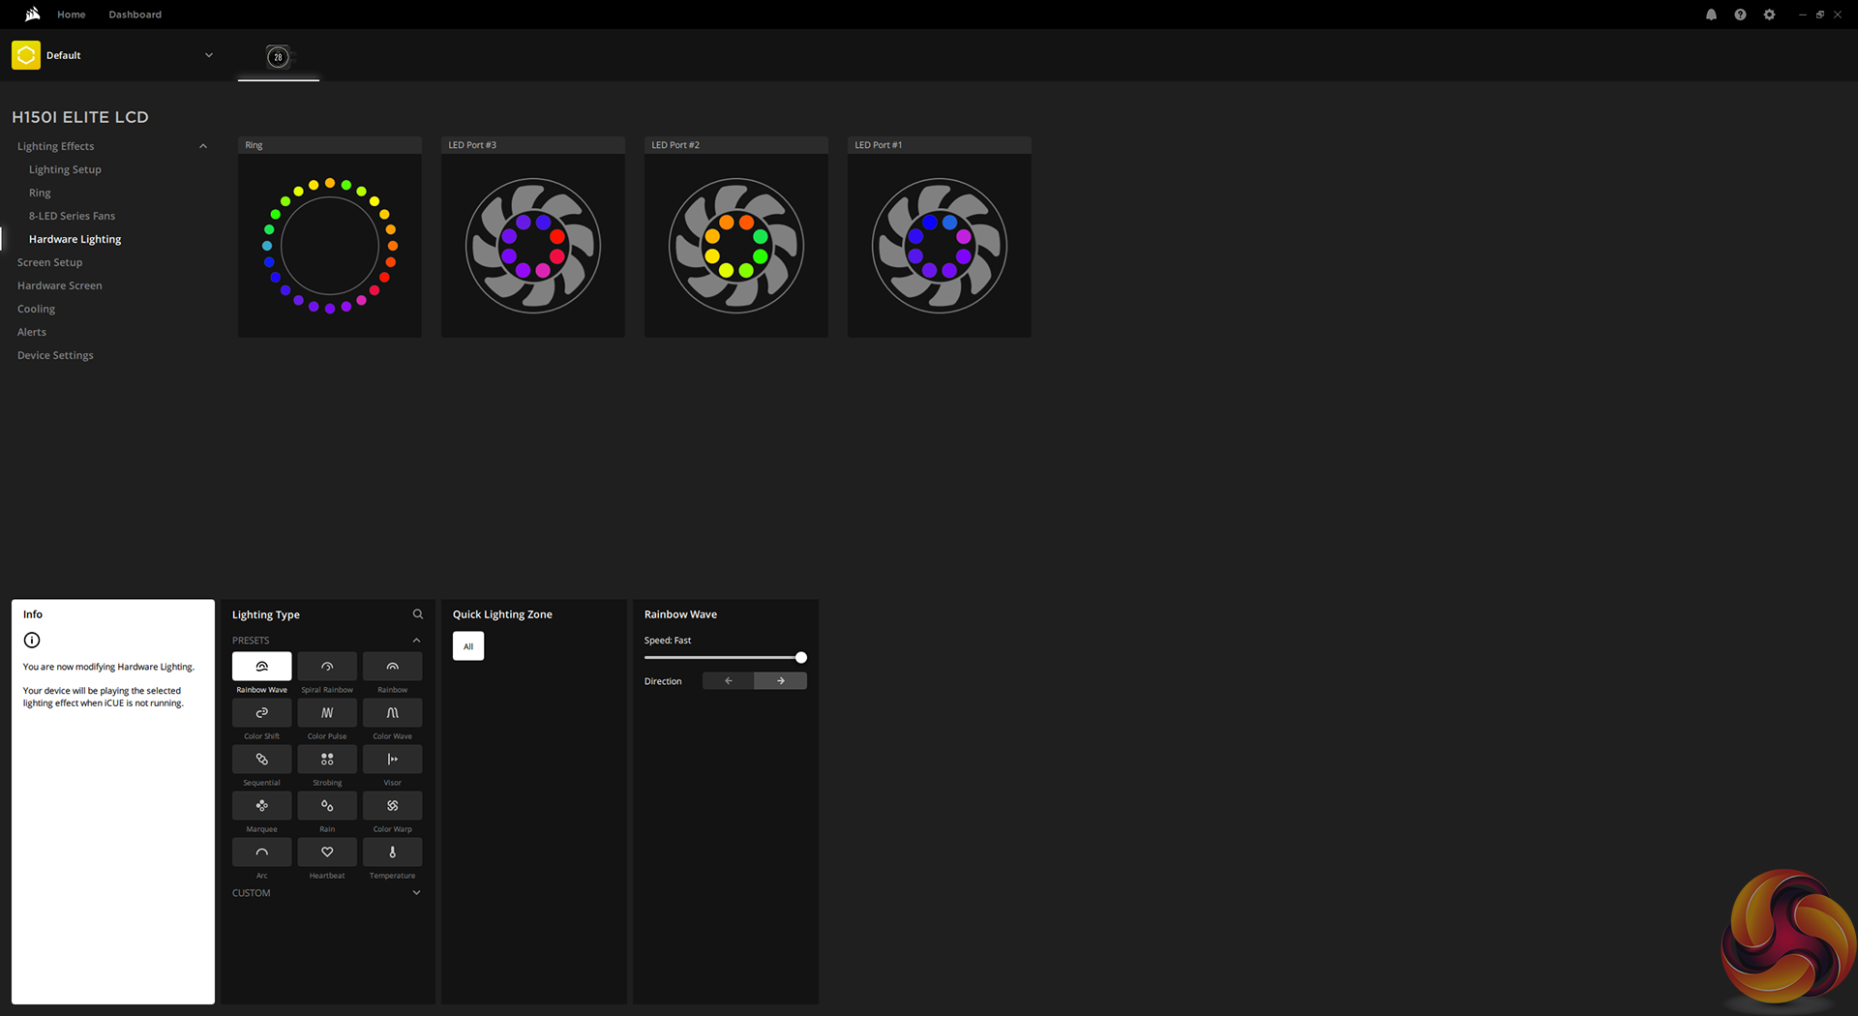Click the Info circle icon
Image resolution: width=1858 pixels, height=1016 pixels.
click(x=32, y=640)
